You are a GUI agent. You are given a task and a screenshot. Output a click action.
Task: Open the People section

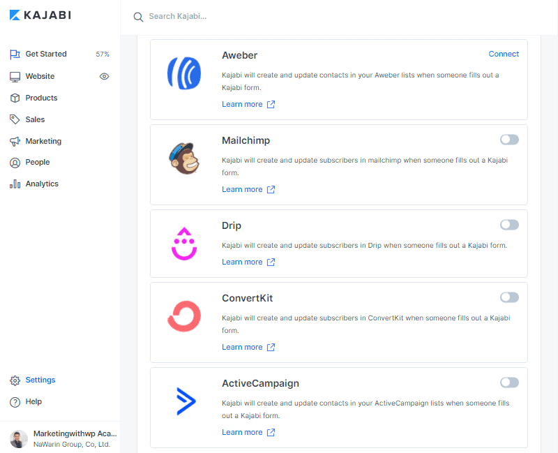coord(38,162)
